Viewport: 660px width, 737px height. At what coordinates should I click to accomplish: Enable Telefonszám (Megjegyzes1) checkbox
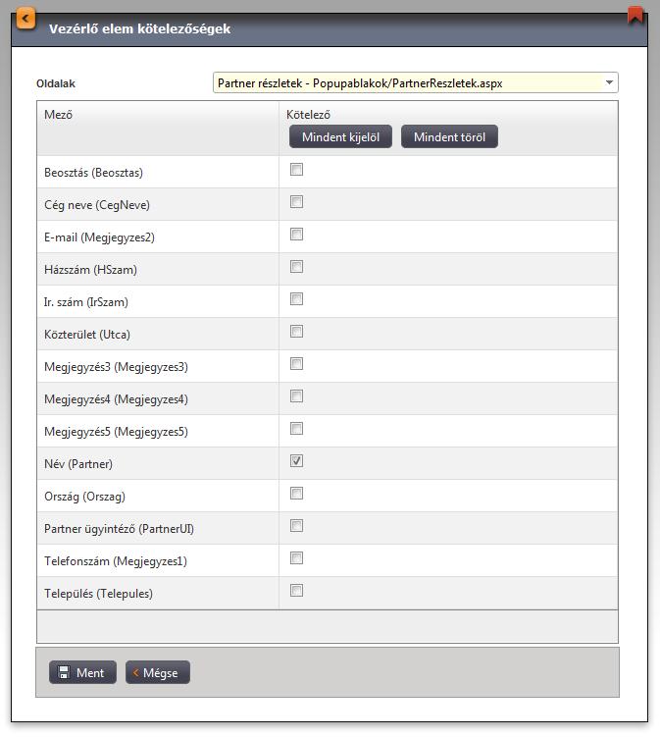coord(296,558)
